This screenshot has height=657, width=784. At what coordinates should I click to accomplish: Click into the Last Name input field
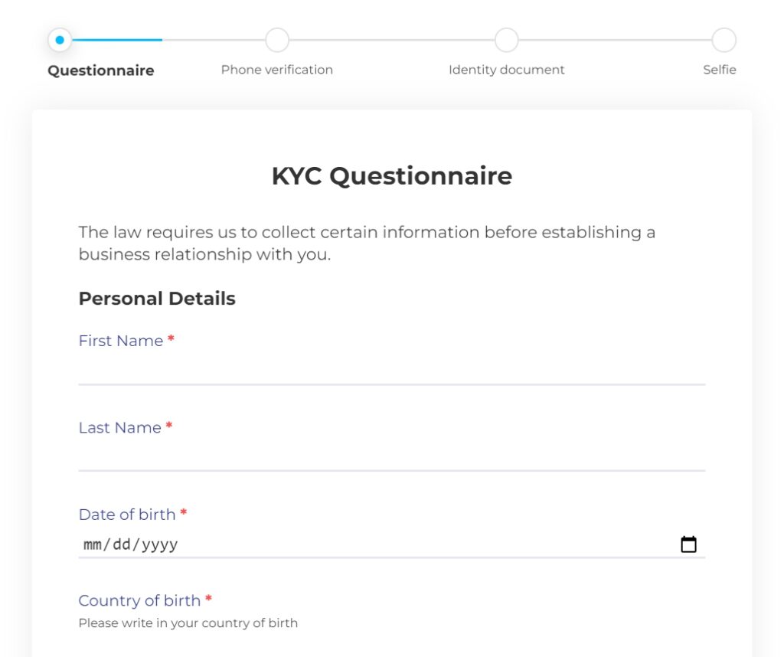(391, 456)
